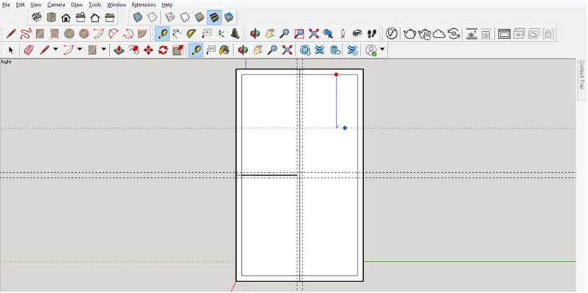Select the Line pencil in the drawing toolbar
The image size is (588, 293).
[x=11, y=34]
